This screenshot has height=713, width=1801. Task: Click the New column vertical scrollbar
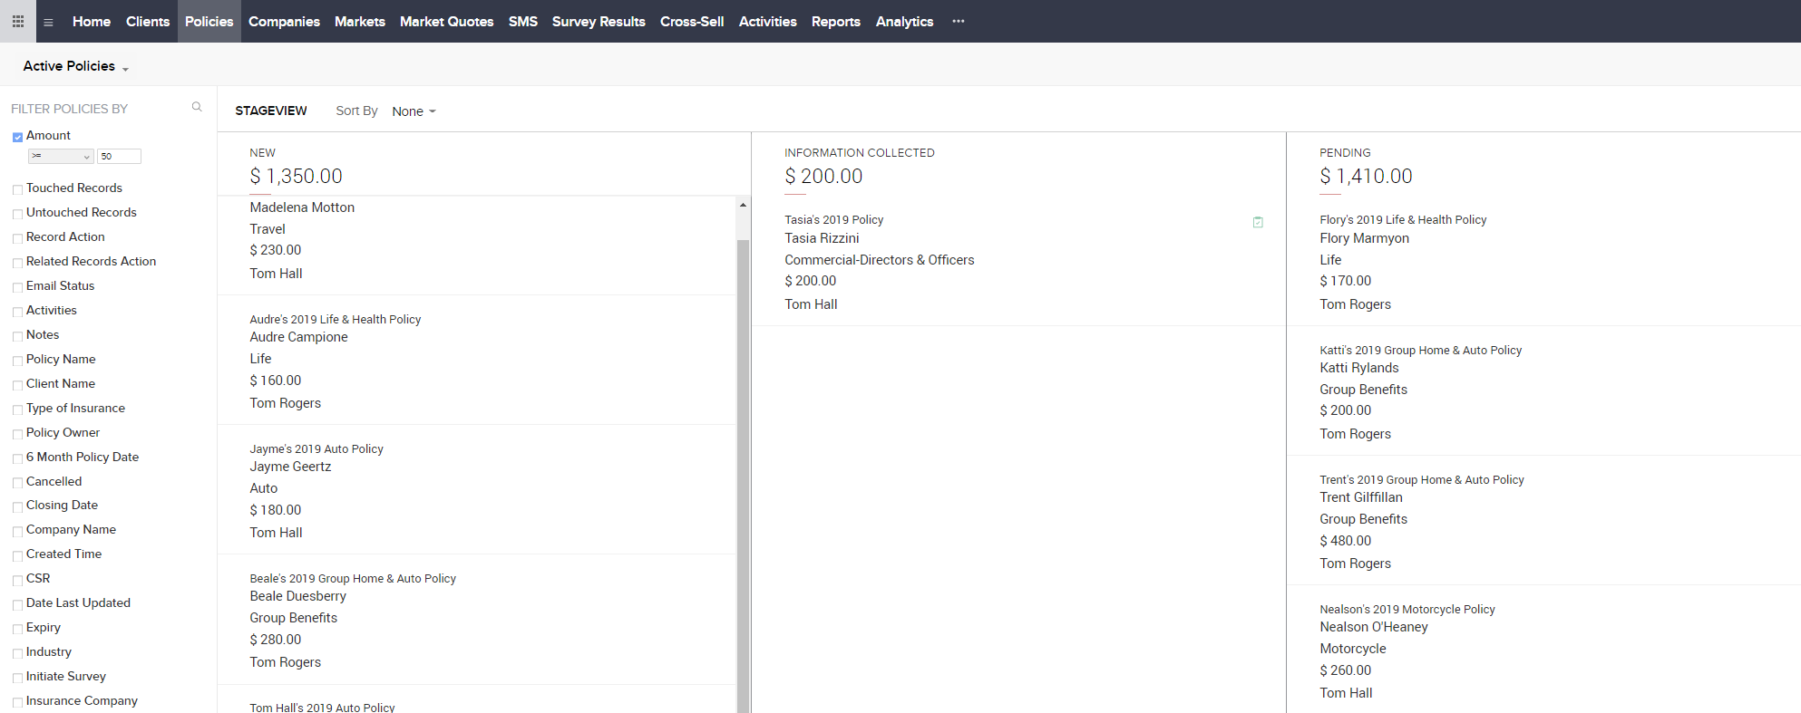click(743, 471)
